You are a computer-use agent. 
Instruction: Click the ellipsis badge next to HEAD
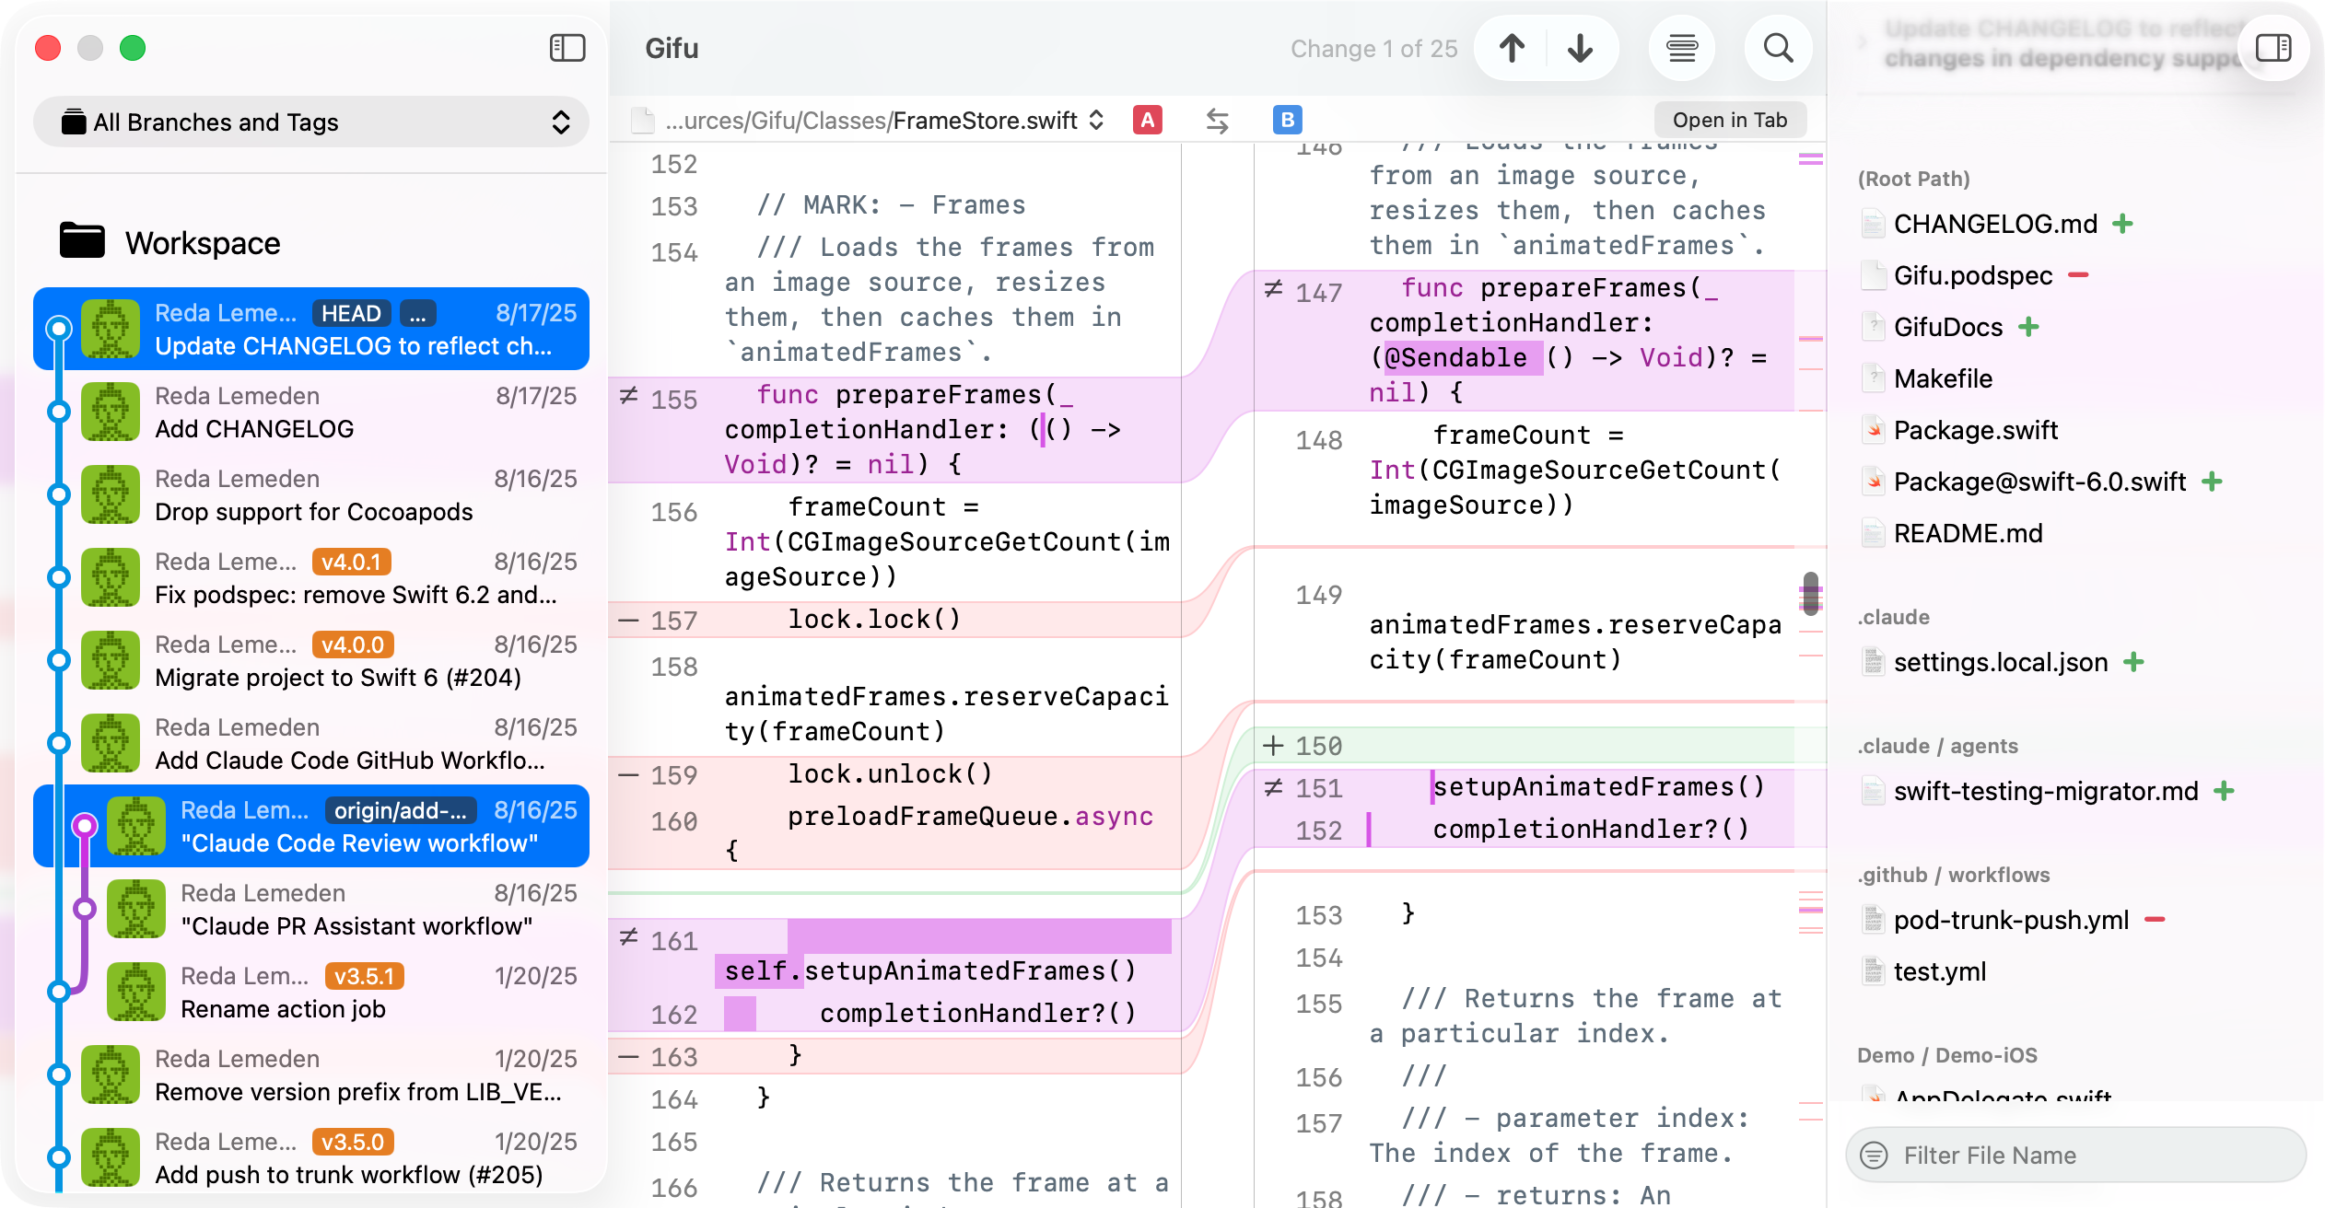pyautogui.click(x=417, y=313)
